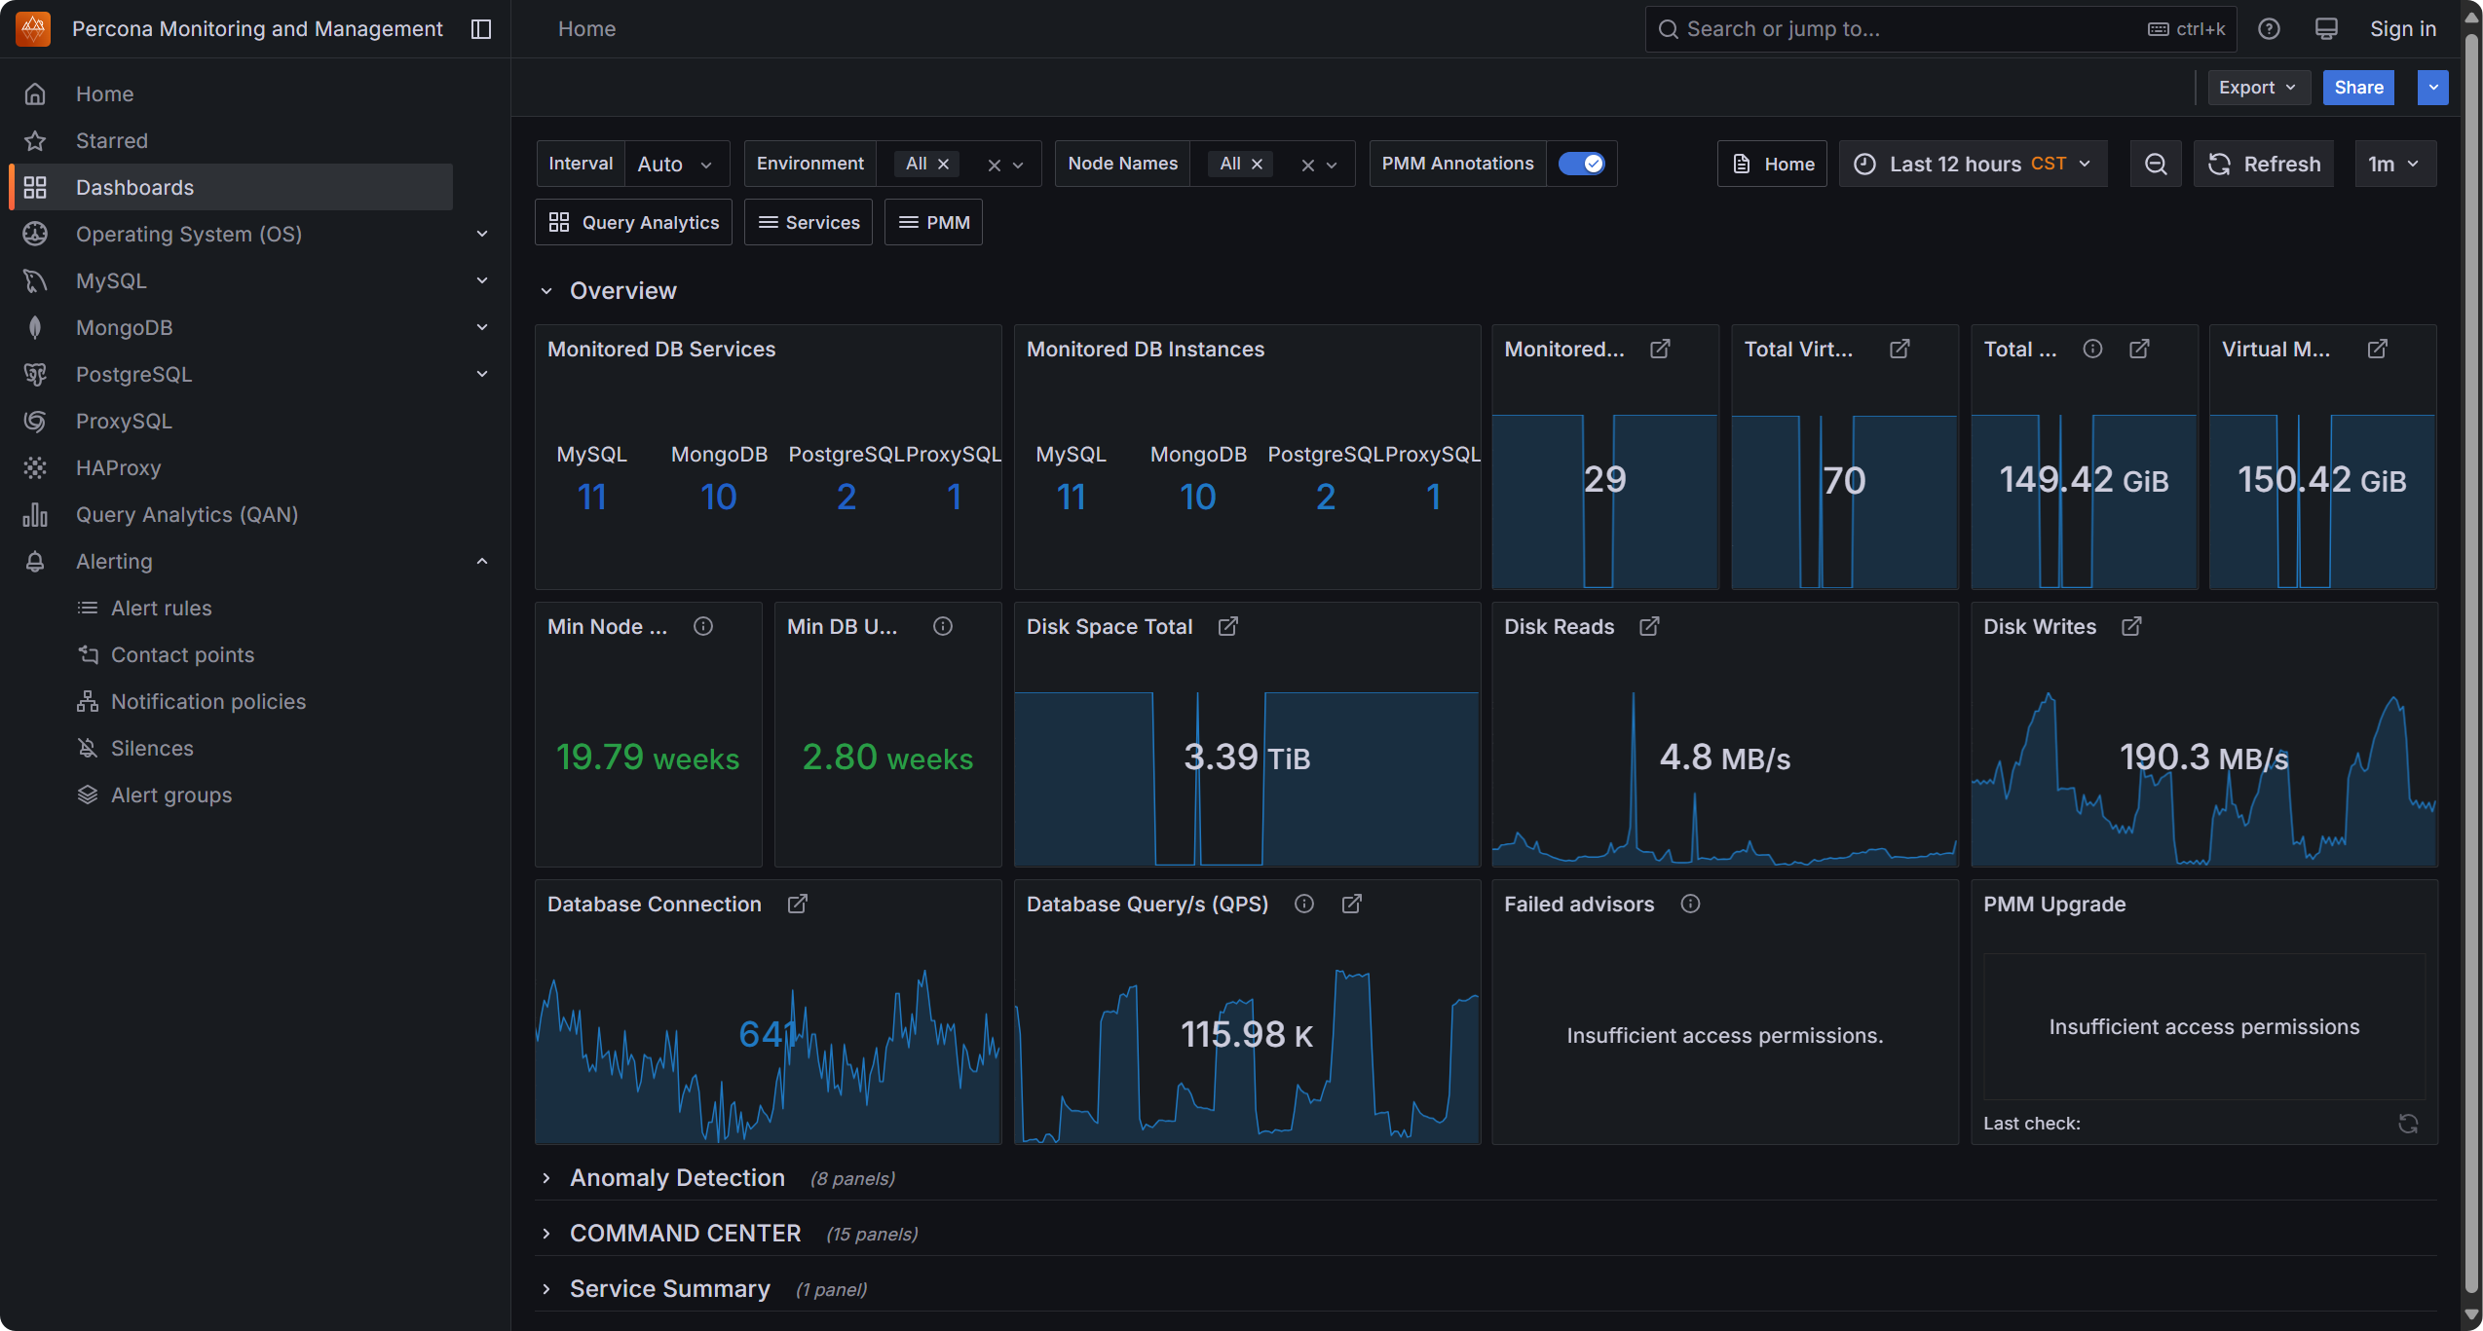Open the Environment dropdown arrow
This screenshot has width=2483, height=1331.
[1019, 165]
